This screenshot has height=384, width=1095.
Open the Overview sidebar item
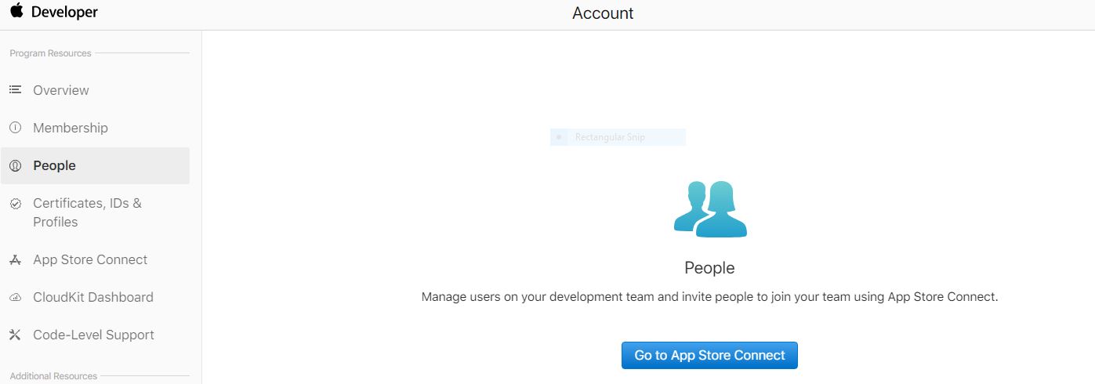(61, 90)
